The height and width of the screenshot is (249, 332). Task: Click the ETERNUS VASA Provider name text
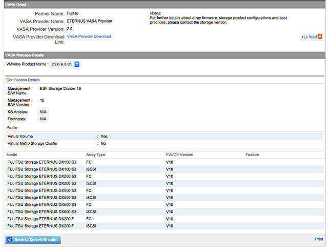(90, 21)
